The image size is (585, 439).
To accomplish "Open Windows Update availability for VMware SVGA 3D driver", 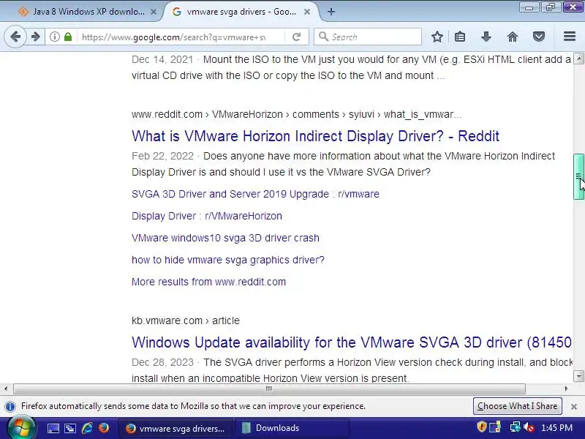I will point(352,342).
